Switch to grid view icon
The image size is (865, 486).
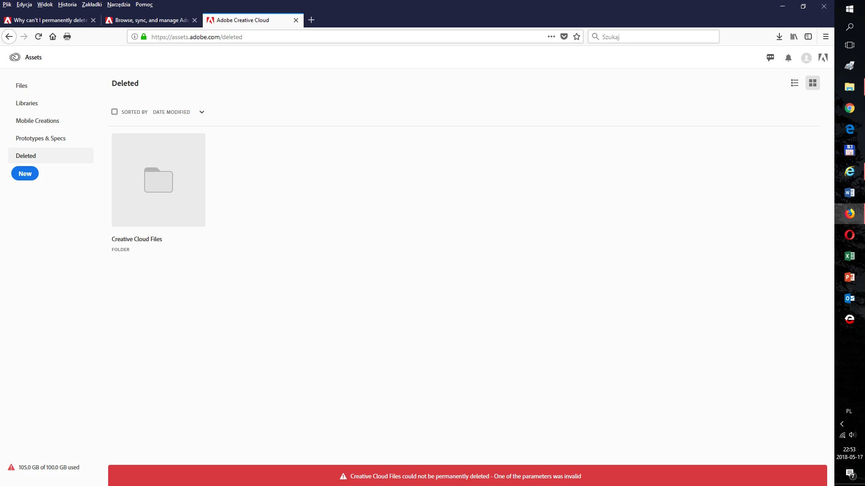(x=813, y=83)
